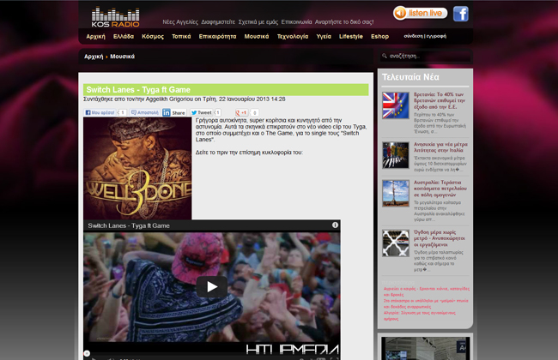Open Αναρτήστε το δικό σας link
This screenshot has height=360, width=558.
click(x=344, y=22)
